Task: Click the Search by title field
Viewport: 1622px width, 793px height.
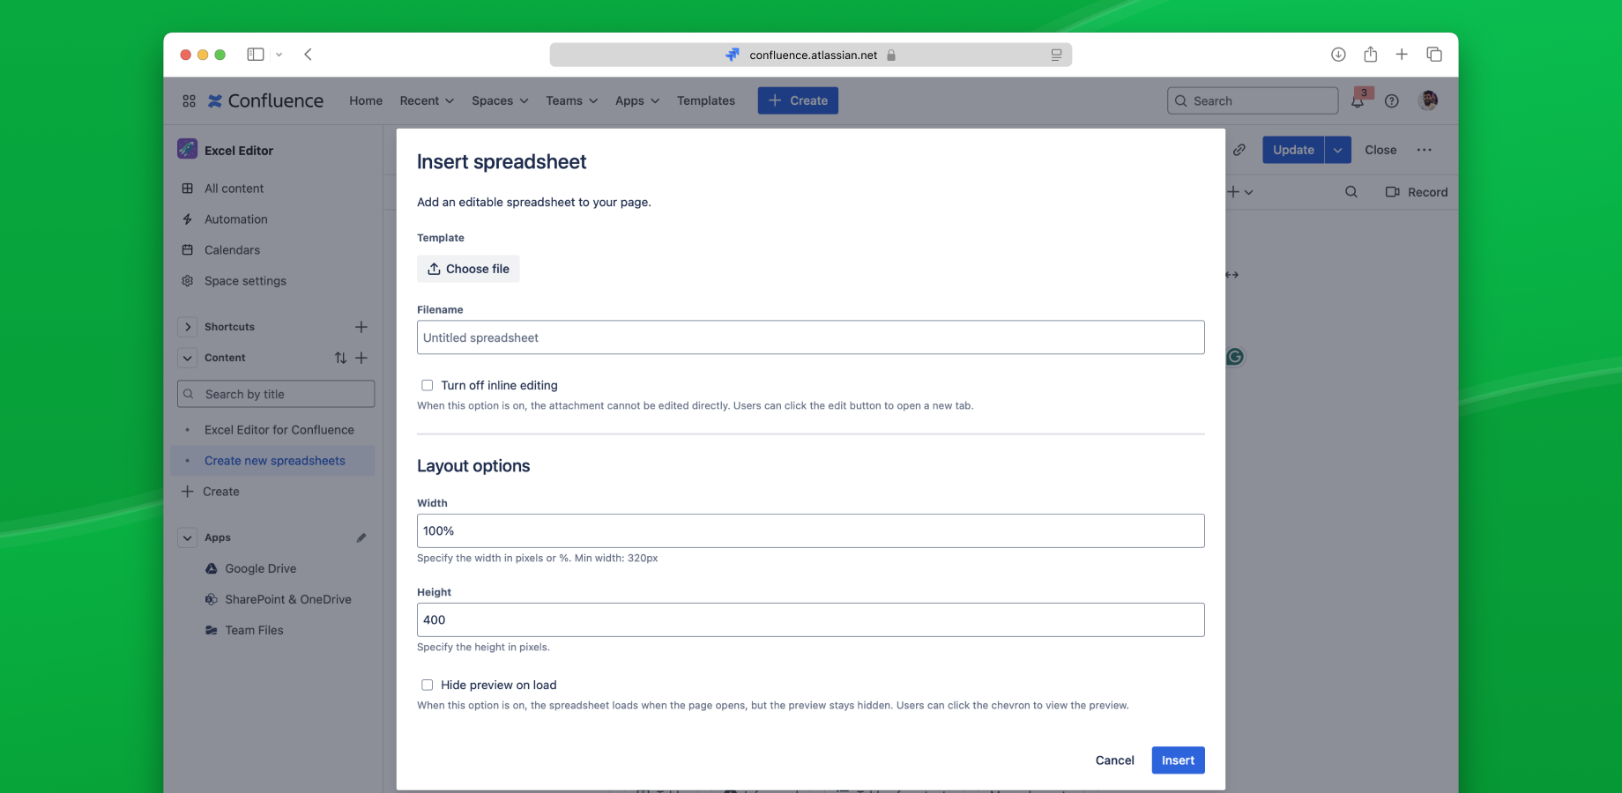Action: click(276, 394)
